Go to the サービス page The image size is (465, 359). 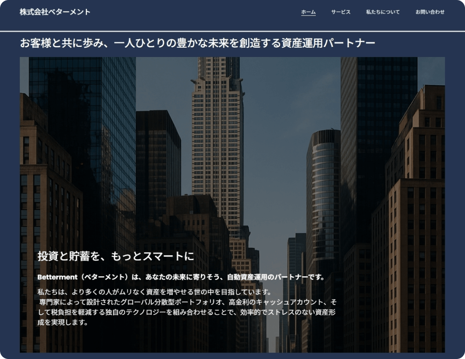pos(341,12)
